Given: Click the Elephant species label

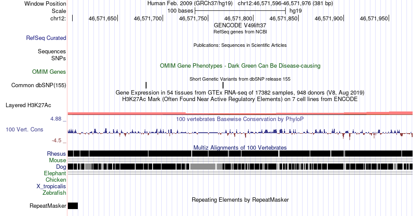Looking at the screenshot, I should (x=55, y=173).
